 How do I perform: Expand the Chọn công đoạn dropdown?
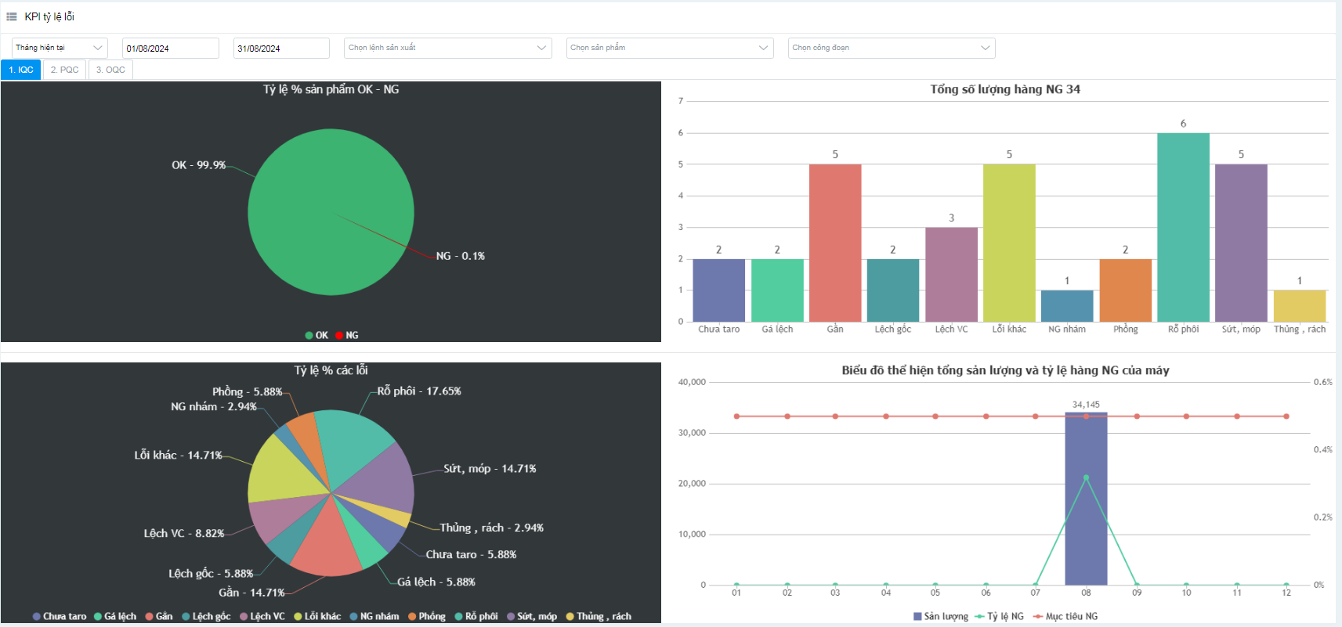891,48
